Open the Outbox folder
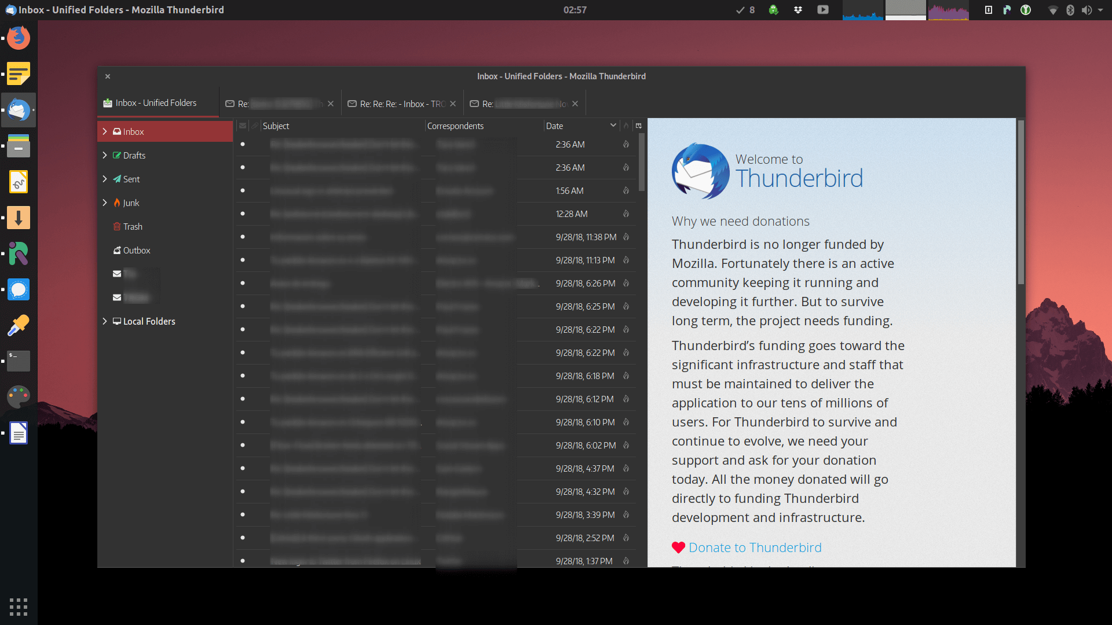This screenshot has width=1112, height=625. click(136, 251)
